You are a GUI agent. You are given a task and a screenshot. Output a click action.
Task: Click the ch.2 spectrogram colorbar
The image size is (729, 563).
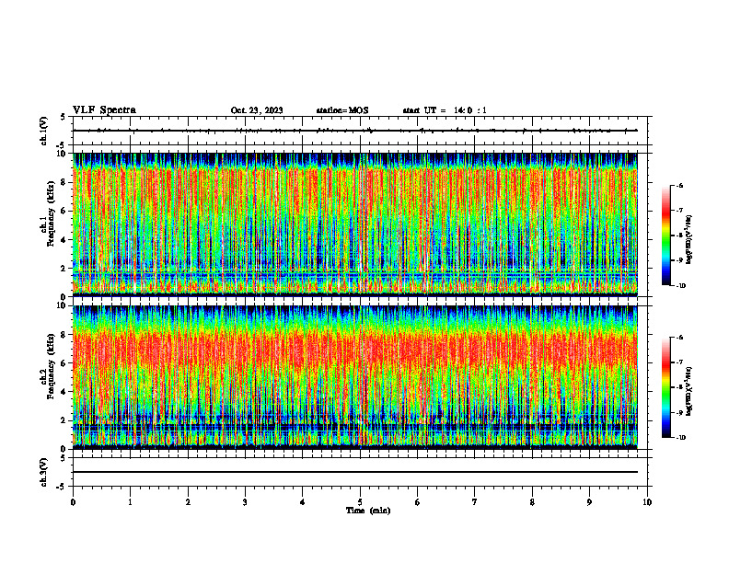coord(665,387)
